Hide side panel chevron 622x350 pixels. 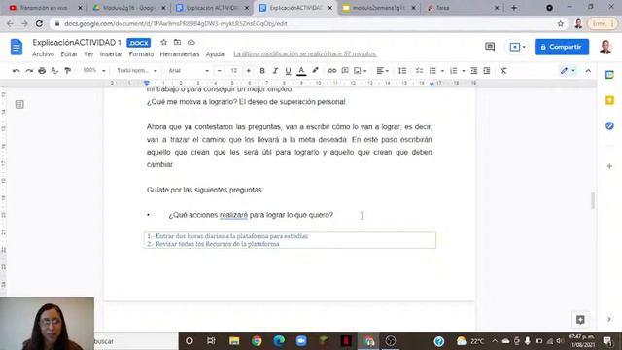(x=609, y=319)
